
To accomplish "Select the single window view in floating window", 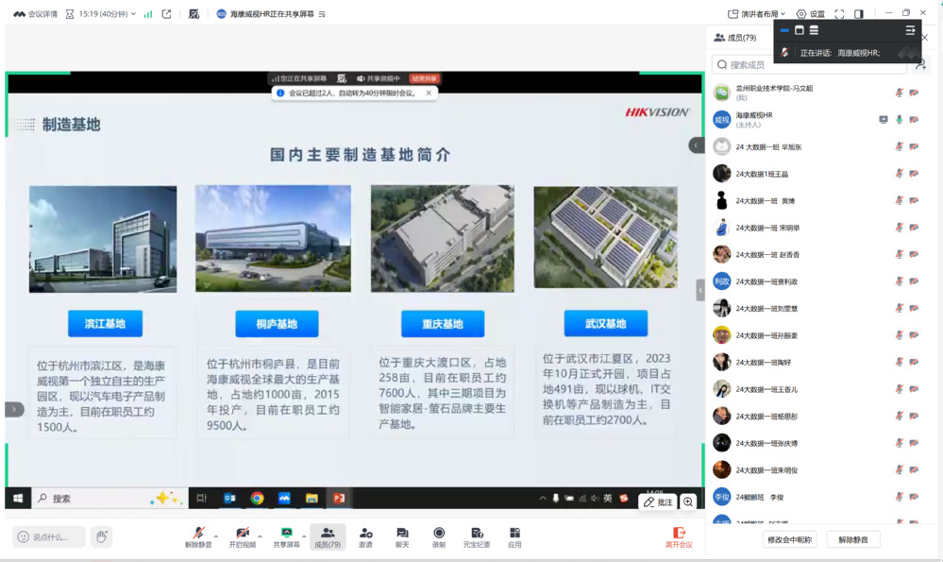I will pos(800,30).
